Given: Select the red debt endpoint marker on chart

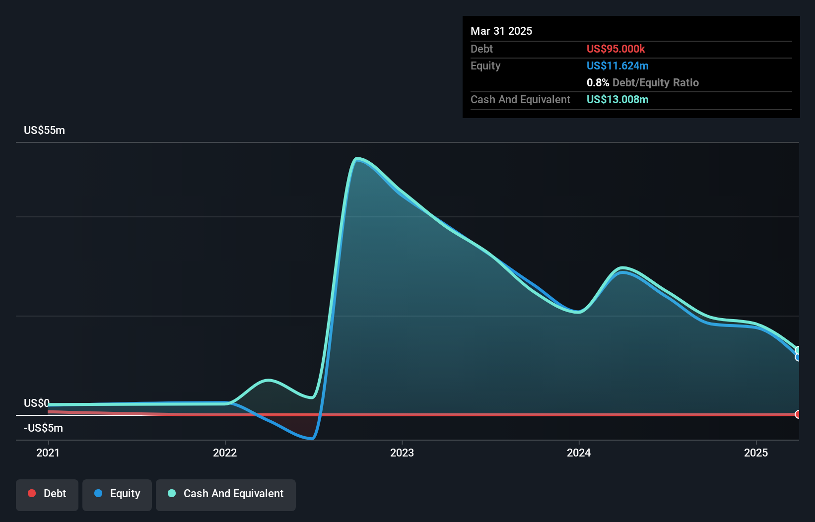Looking at the screenshot, I should [798, 414].
